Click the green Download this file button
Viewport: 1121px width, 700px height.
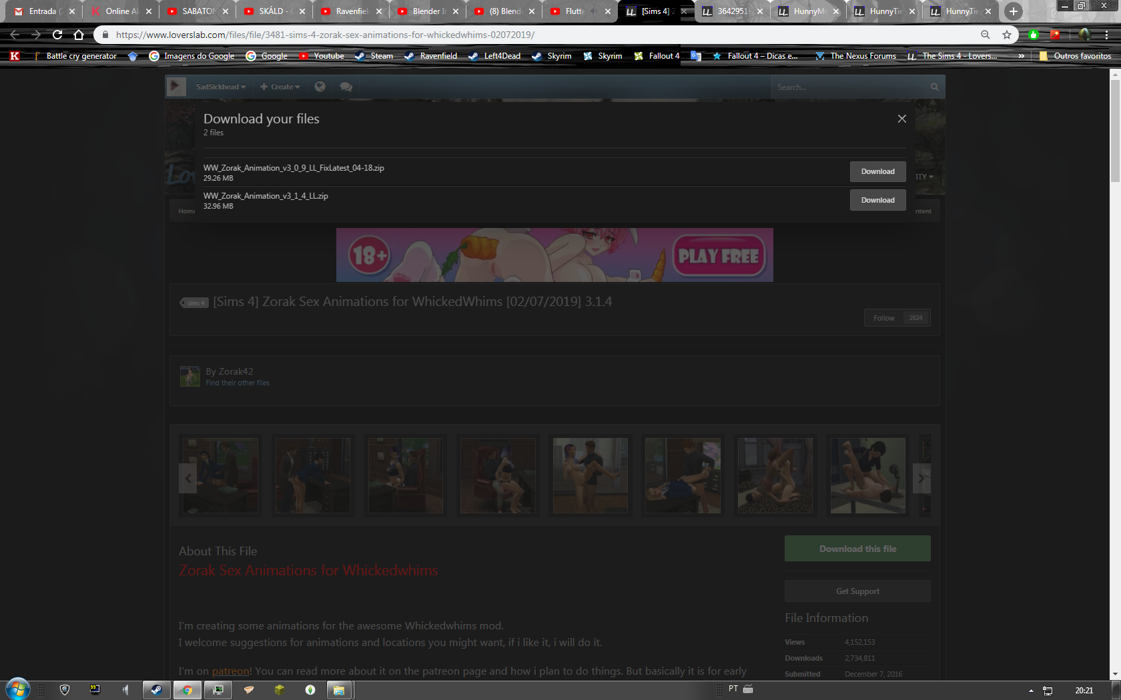tap(857, 549)
